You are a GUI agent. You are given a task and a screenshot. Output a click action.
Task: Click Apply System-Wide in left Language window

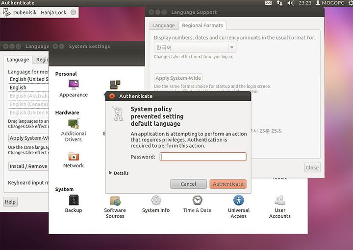click(28, 138)
